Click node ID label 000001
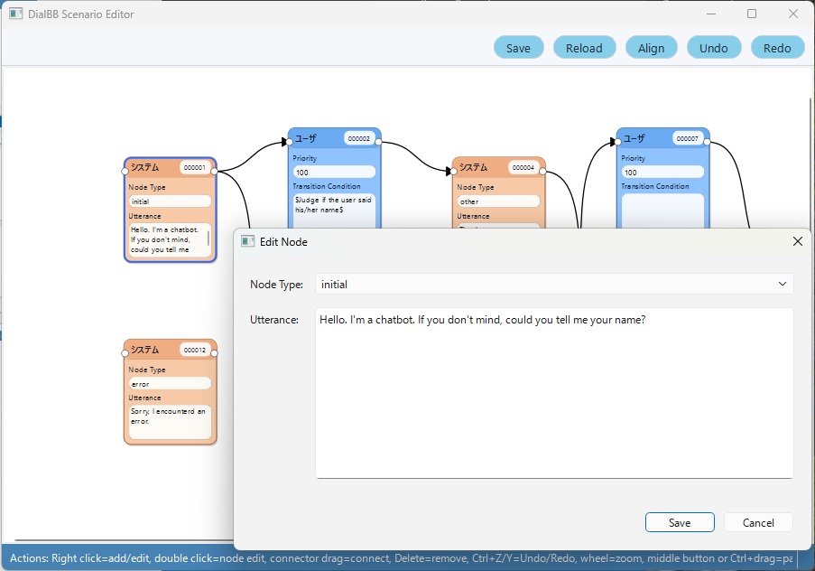Image resolution: width=815 pixels, height=571 pixels. click(195, 168)
